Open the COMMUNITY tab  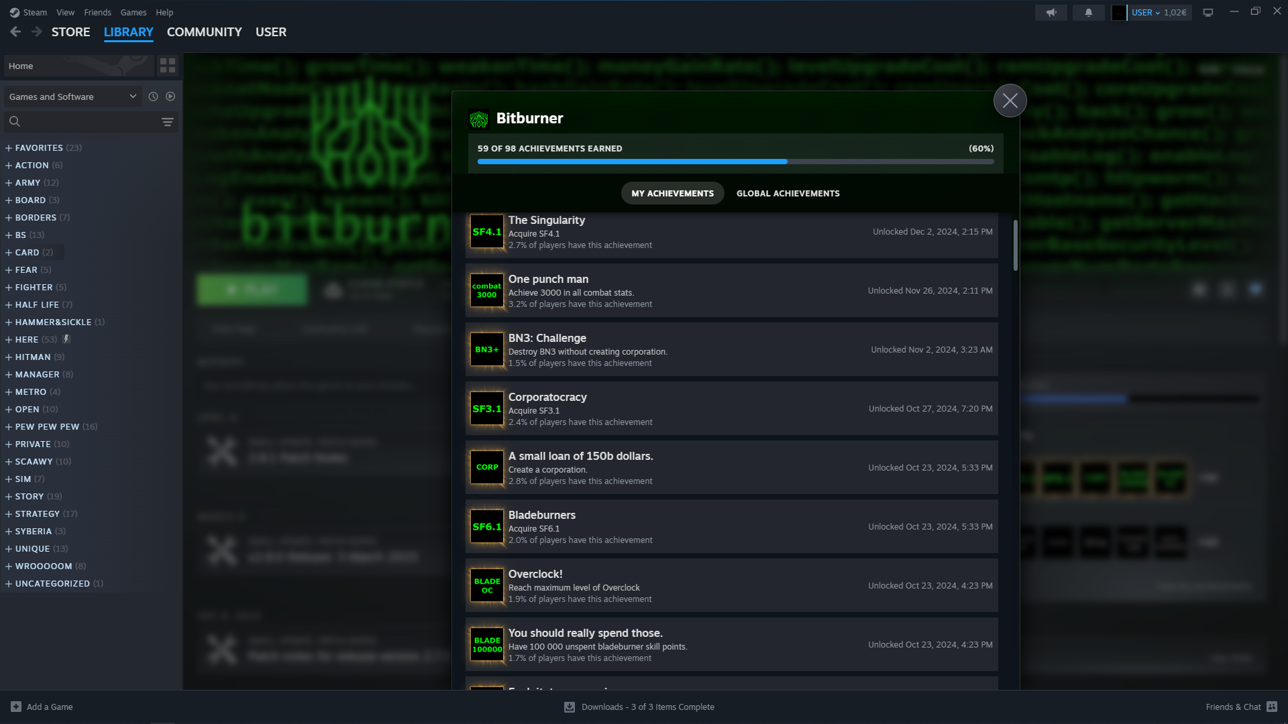(204, 32)
